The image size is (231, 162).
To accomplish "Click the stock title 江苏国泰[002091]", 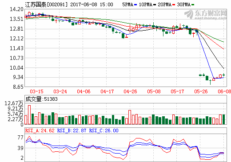I will [x=46, y=4].
